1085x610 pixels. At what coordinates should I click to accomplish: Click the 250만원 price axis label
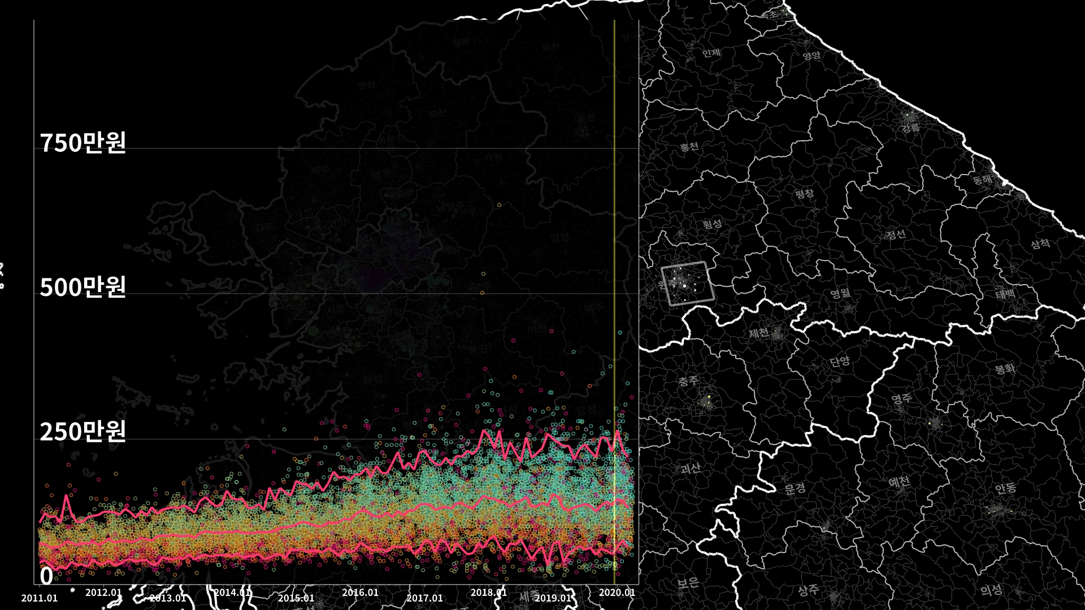tap(83, 432)
